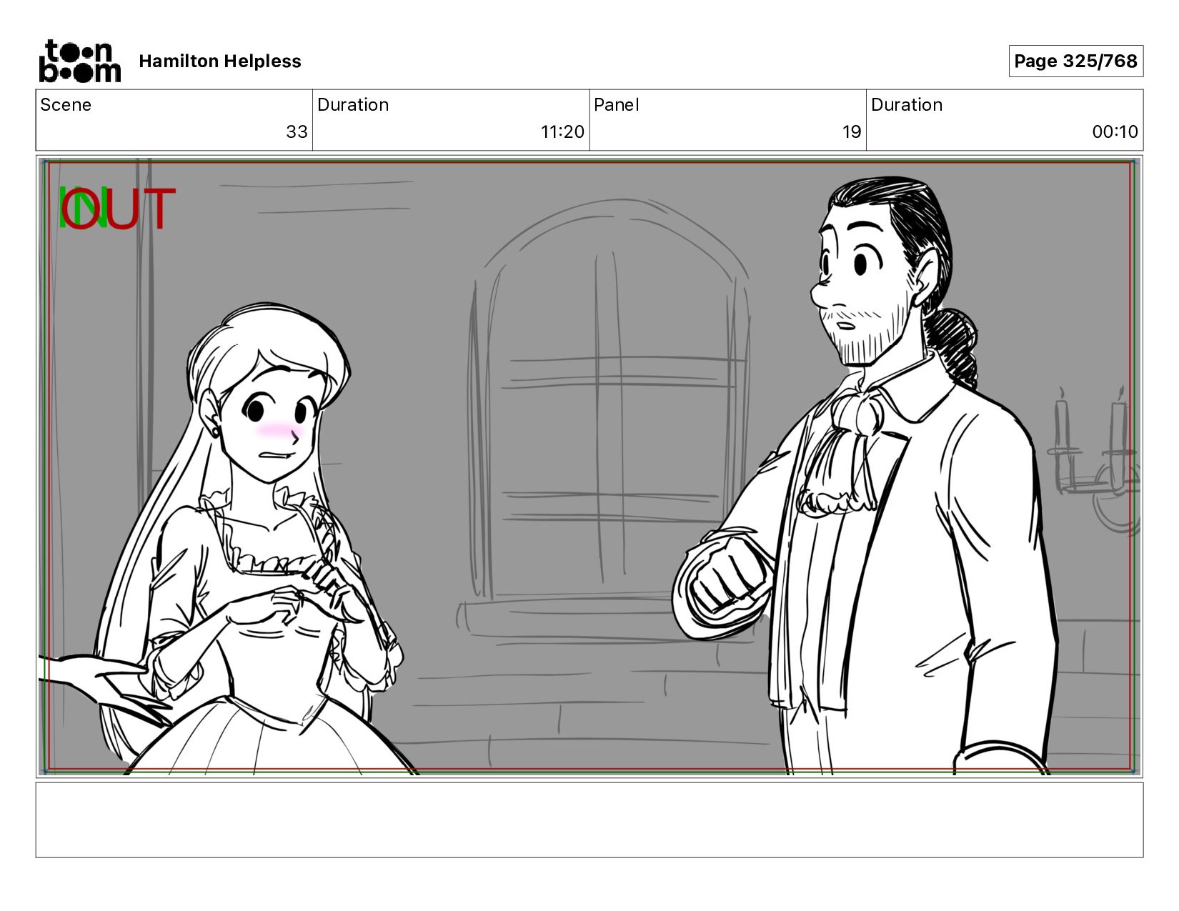Click the 'Panel' header label
Image resolution: width=1179 pixels, height=911 pixels.
point(616,105)
